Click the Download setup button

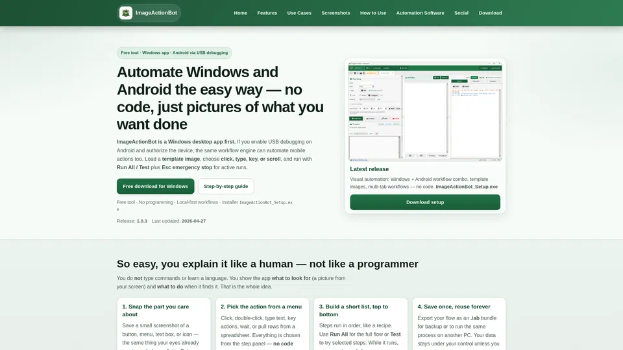pyautogui.click(x=424, y=202)
